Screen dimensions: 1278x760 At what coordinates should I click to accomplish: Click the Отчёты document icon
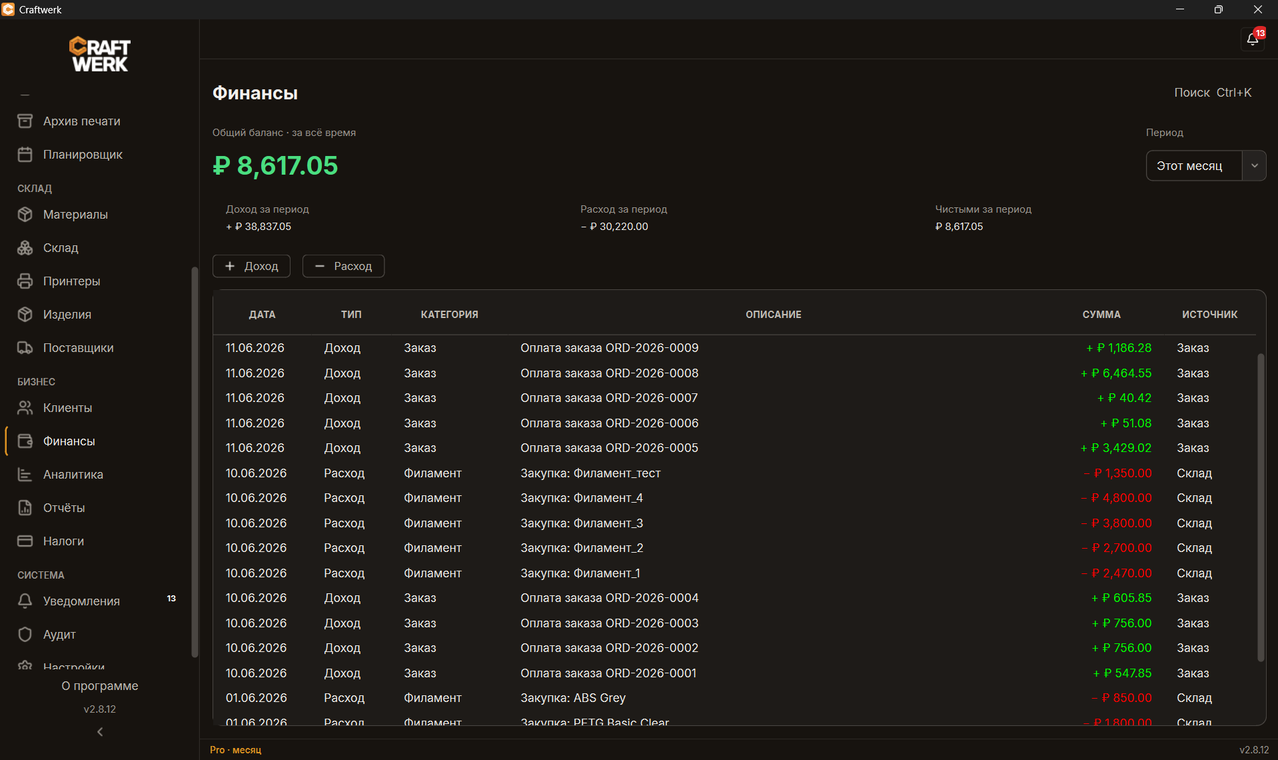25,507
